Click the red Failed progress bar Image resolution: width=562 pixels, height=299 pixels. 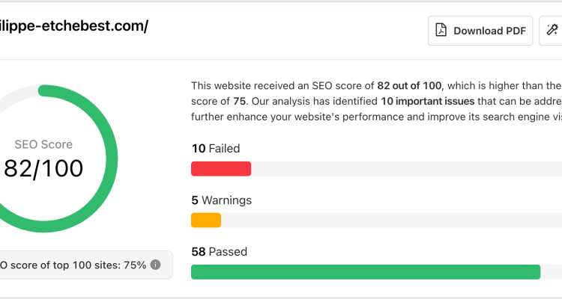221,169
